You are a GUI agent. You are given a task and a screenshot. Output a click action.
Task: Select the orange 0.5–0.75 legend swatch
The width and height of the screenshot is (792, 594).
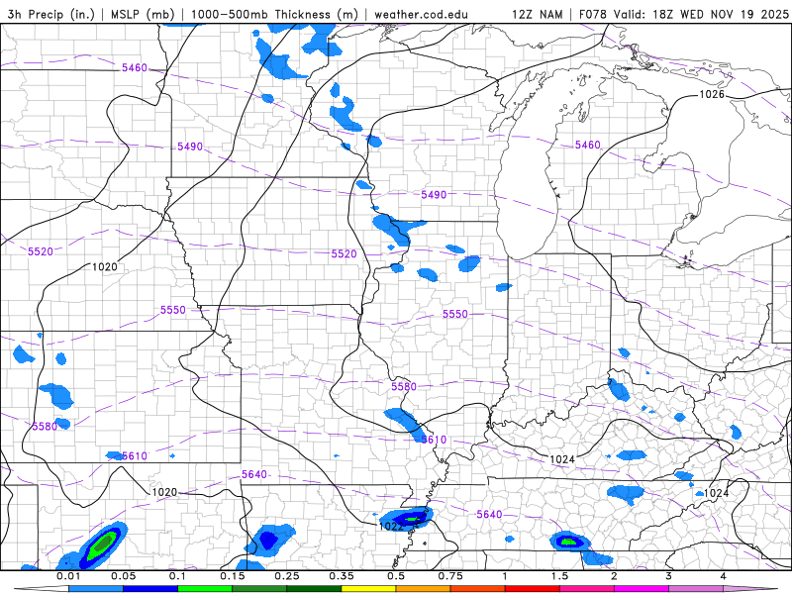point(424,589)
